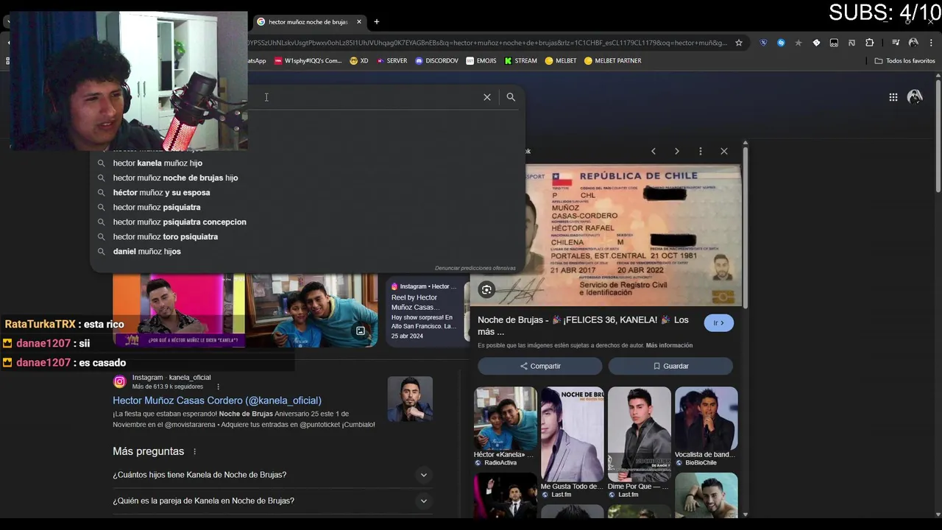The width and height of the screenshot is (942, 530).
Task: Close the image preview panel
Action: point(724,151)
